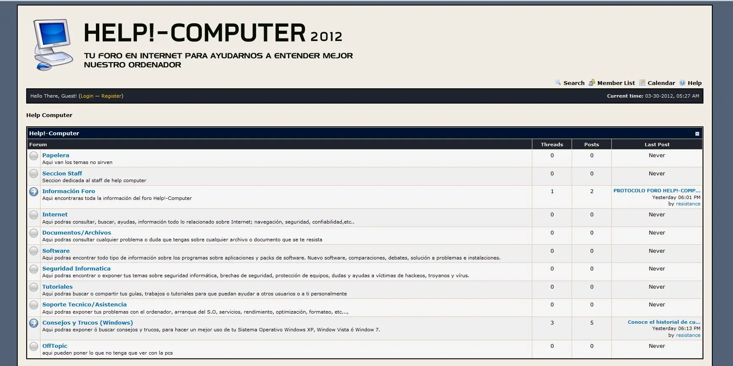Collapse the Help!-Computer category
The width and height of the screenshot is (733, 366).
coord(697,134)
